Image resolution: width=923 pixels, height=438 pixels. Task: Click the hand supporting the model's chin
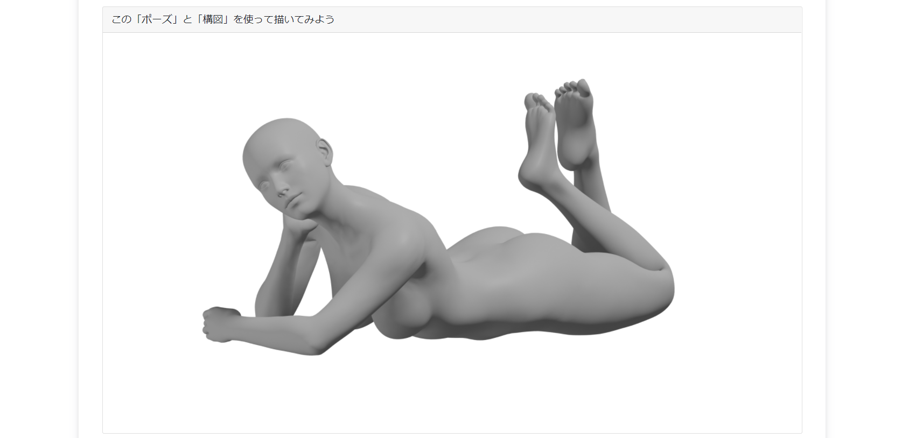pyautogui.click(x=299, y=229)
